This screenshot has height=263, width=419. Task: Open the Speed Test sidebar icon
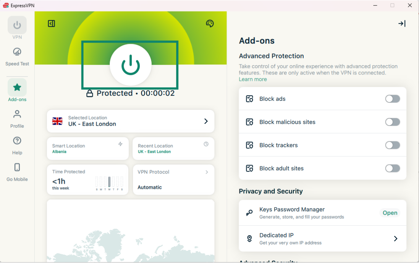coord(17,52)
